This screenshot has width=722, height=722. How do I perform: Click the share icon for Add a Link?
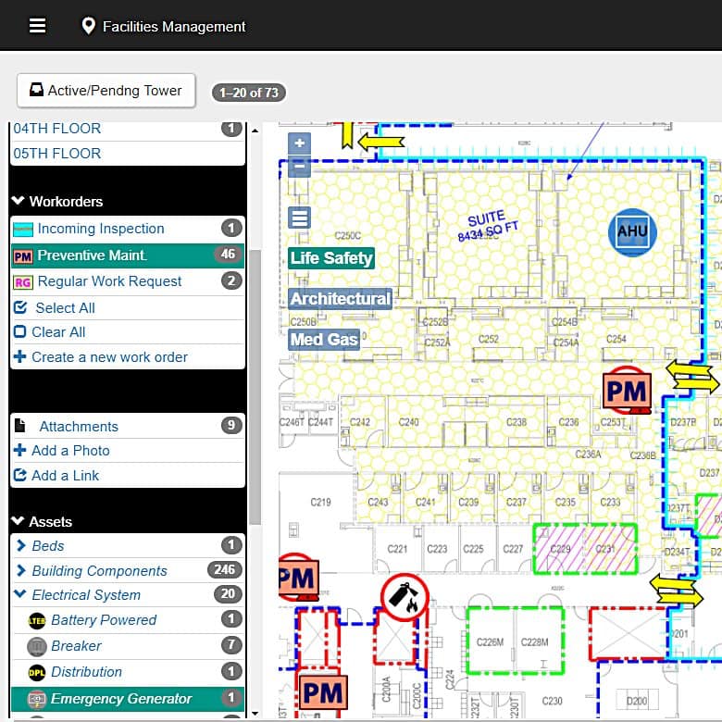tap(19, 475)
